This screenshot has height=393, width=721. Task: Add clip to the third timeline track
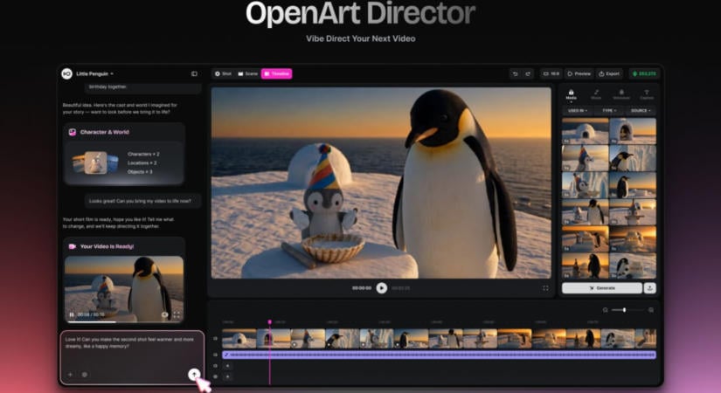click(x=227, y=366)
